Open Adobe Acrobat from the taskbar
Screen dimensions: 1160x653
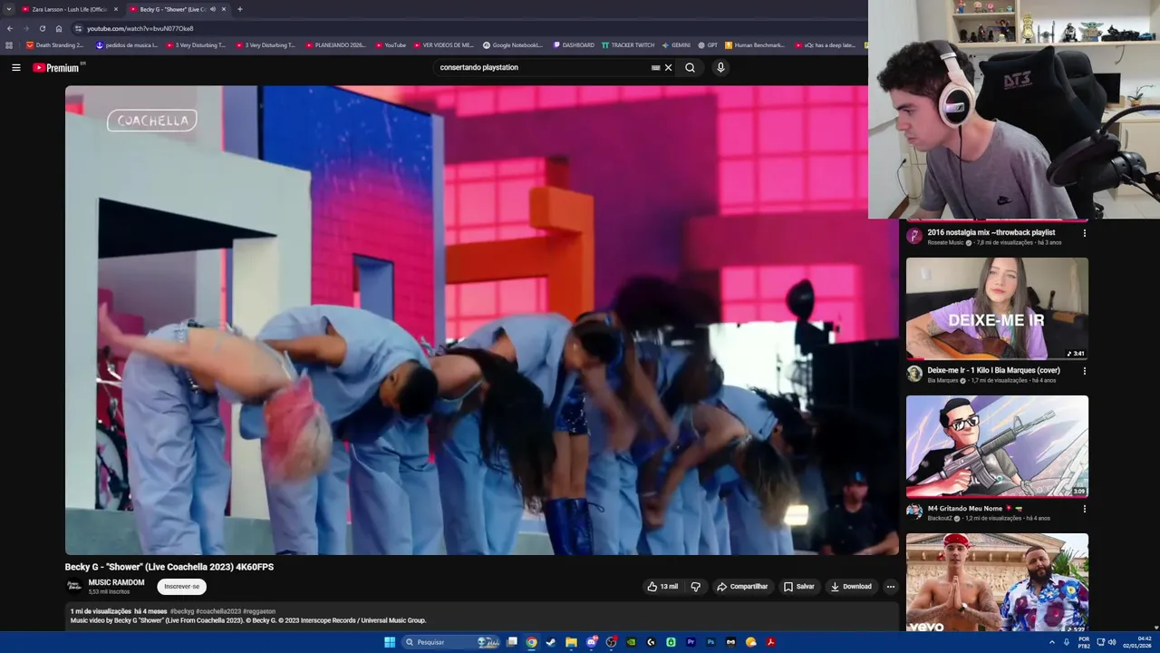(x=770, y=642)
